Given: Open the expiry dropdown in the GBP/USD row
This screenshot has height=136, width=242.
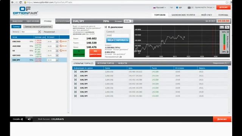Looking at the screenshot, I should 57,56.
